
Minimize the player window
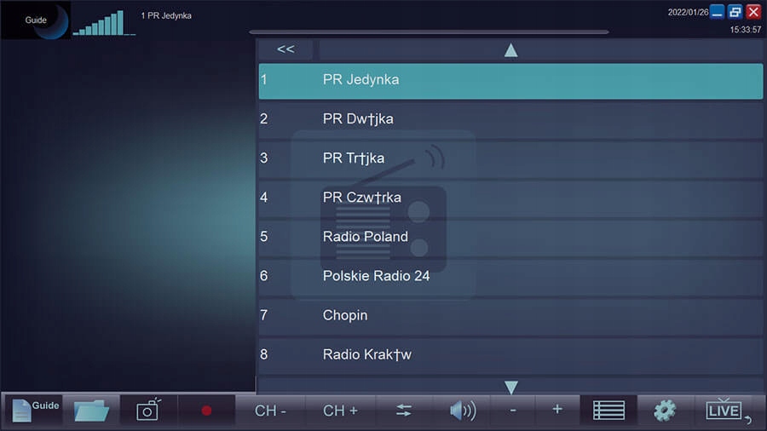point(717,12)
